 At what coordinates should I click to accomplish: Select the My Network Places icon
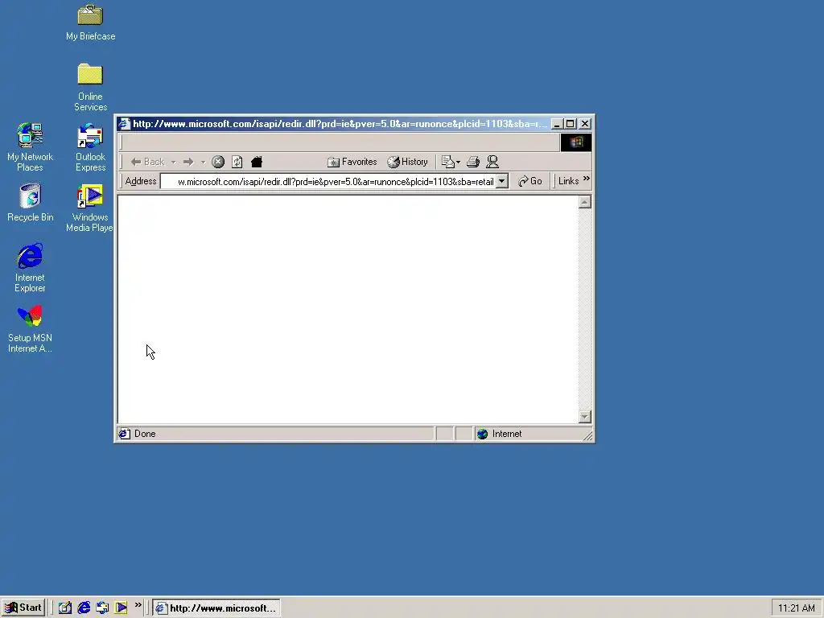point(30,148)
